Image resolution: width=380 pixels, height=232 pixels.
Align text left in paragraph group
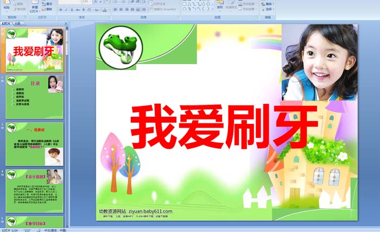click(x=115, y=9)
